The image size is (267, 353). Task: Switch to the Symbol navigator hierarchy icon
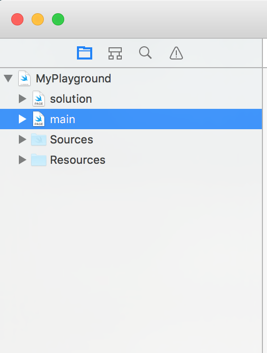point(115,53)
